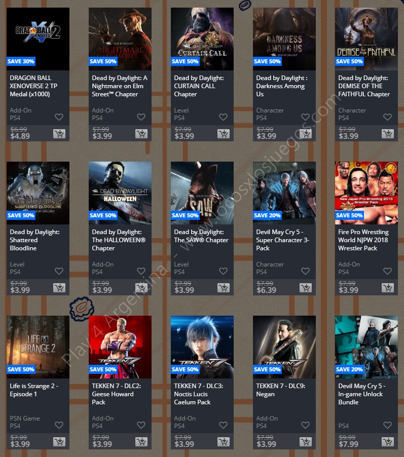Add TEKKEN 7 Noctis Lucis Caelum Pack to cart
Viewport: 404px width, 457px height.
click(224, 442)
